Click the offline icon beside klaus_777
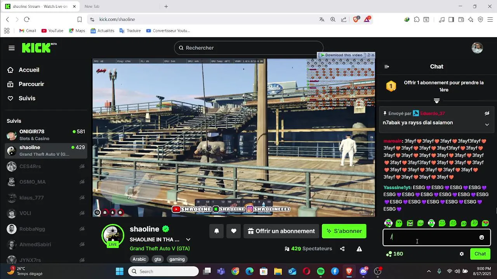 (82, 198)
